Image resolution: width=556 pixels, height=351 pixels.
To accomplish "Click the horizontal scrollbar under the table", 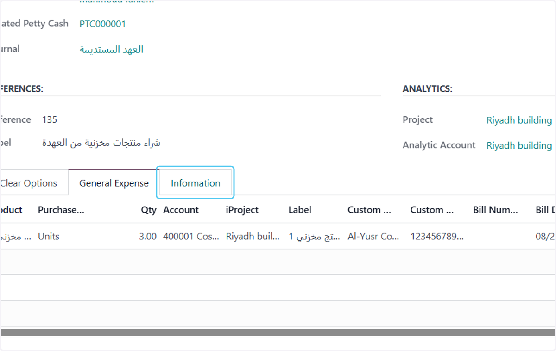I will pos(278,332).
